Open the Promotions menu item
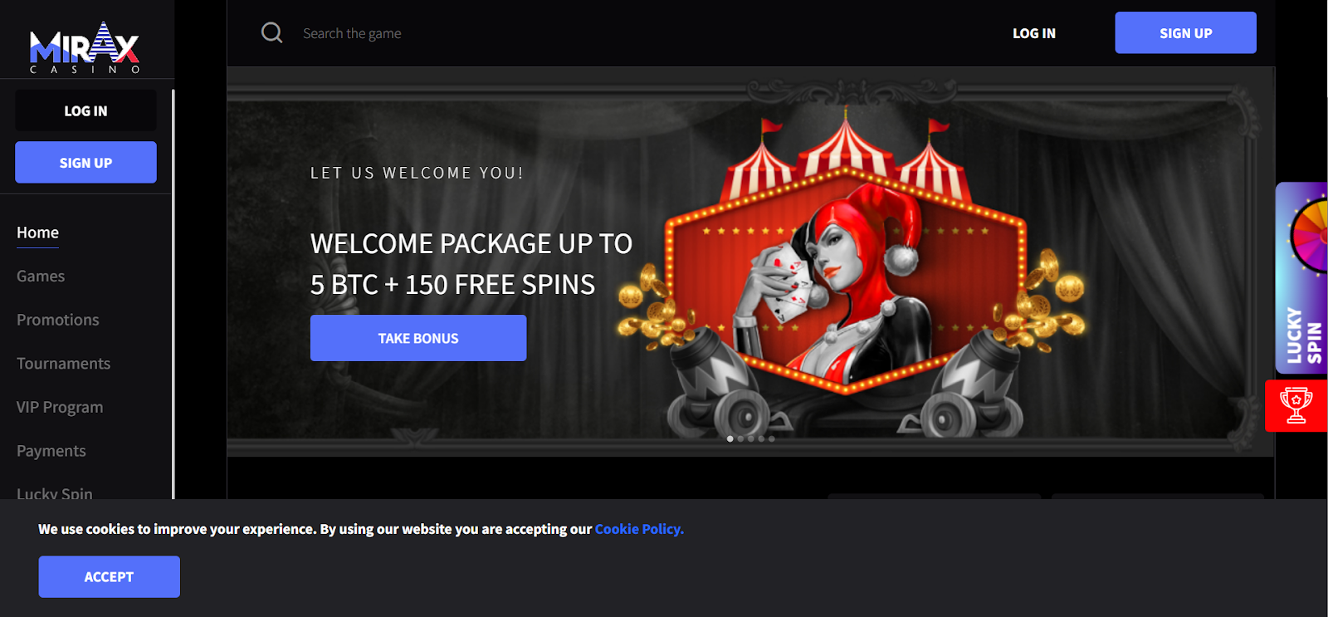The image size is (1328, 617). pyautogui.click(x=58, y=320)
